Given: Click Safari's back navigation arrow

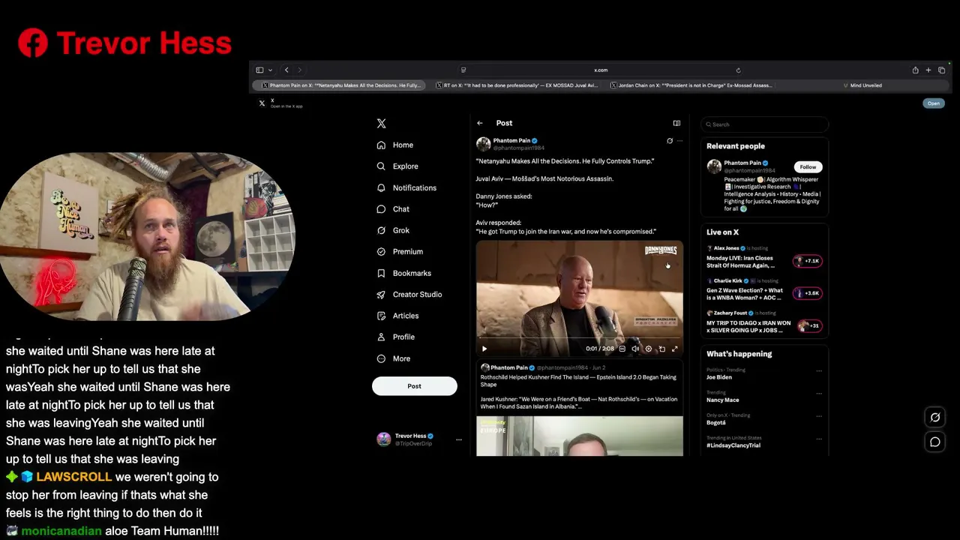Looking at the screenshot, I should click(x=286, y=70).
